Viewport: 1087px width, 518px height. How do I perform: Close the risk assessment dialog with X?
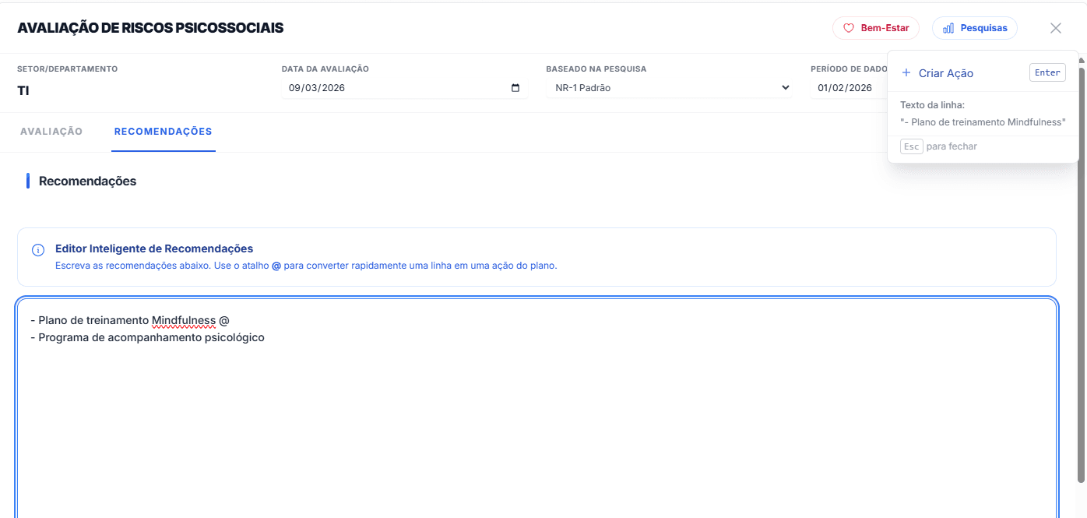pos(1055,28)
